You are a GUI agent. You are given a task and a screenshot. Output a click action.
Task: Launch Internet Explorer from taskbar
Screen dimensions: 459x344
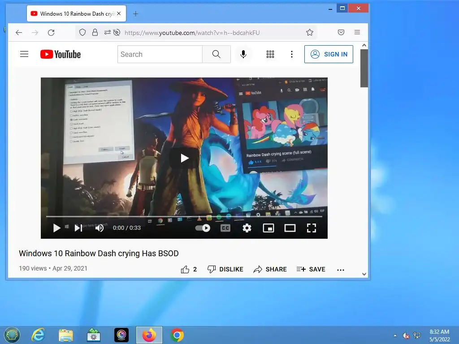pyautogui.click(x=38, y=335)
